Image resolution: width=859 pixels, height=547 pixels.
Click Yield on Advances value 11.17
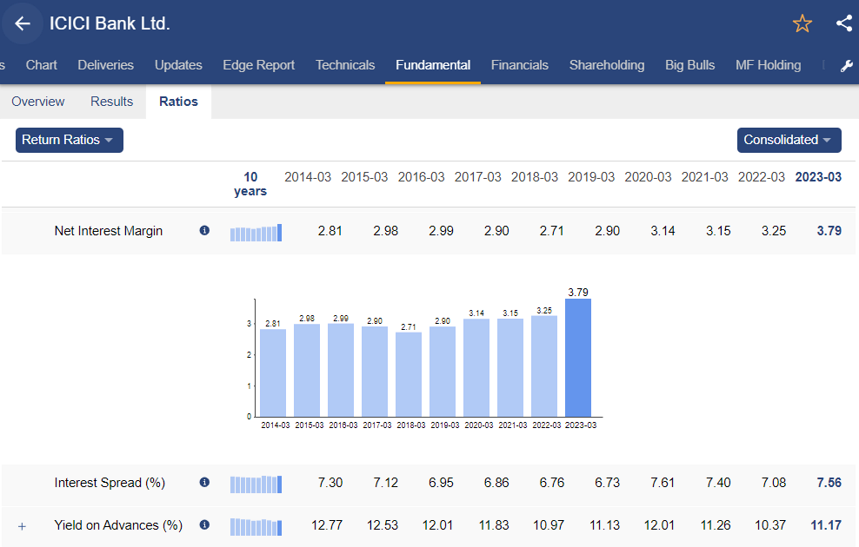[x=826, y=525]
